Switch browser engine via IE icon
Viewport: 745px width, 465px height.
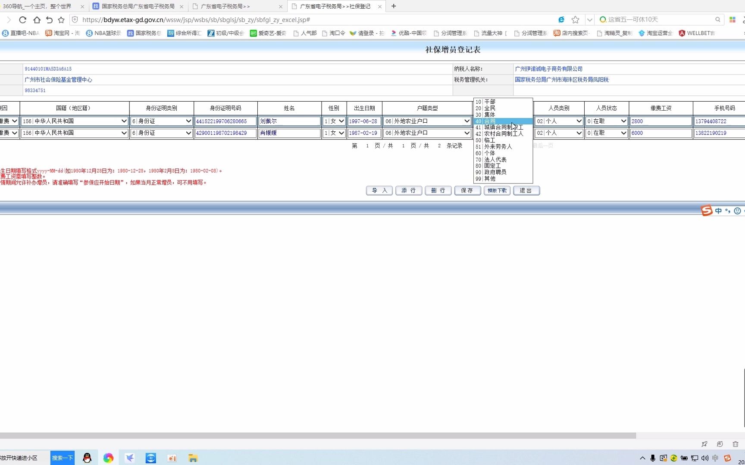(x=561, y=20)
